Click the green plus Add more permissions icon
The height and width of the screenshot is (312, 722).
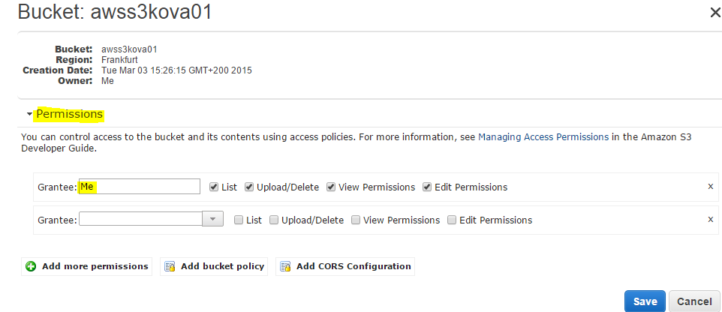pos(31,266)
